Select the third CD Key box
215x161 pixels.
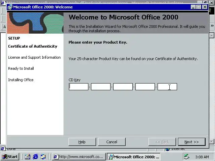[123, 87]
